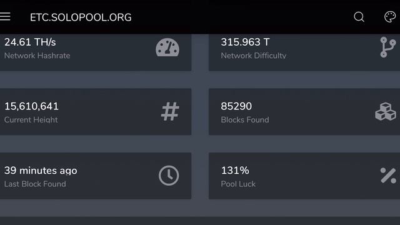400x225 pixels.
Task: Click the percent pool luck icon
Action: point(388,176)
